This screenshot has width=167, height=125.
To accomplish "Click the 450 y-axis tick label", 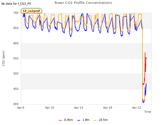I will point(16,89).
